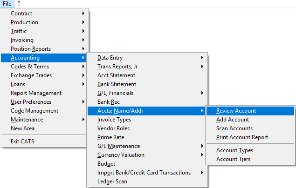This screenshot has height=188, width=296.
Task: Open the Traffic submenu
Action: 44,31
